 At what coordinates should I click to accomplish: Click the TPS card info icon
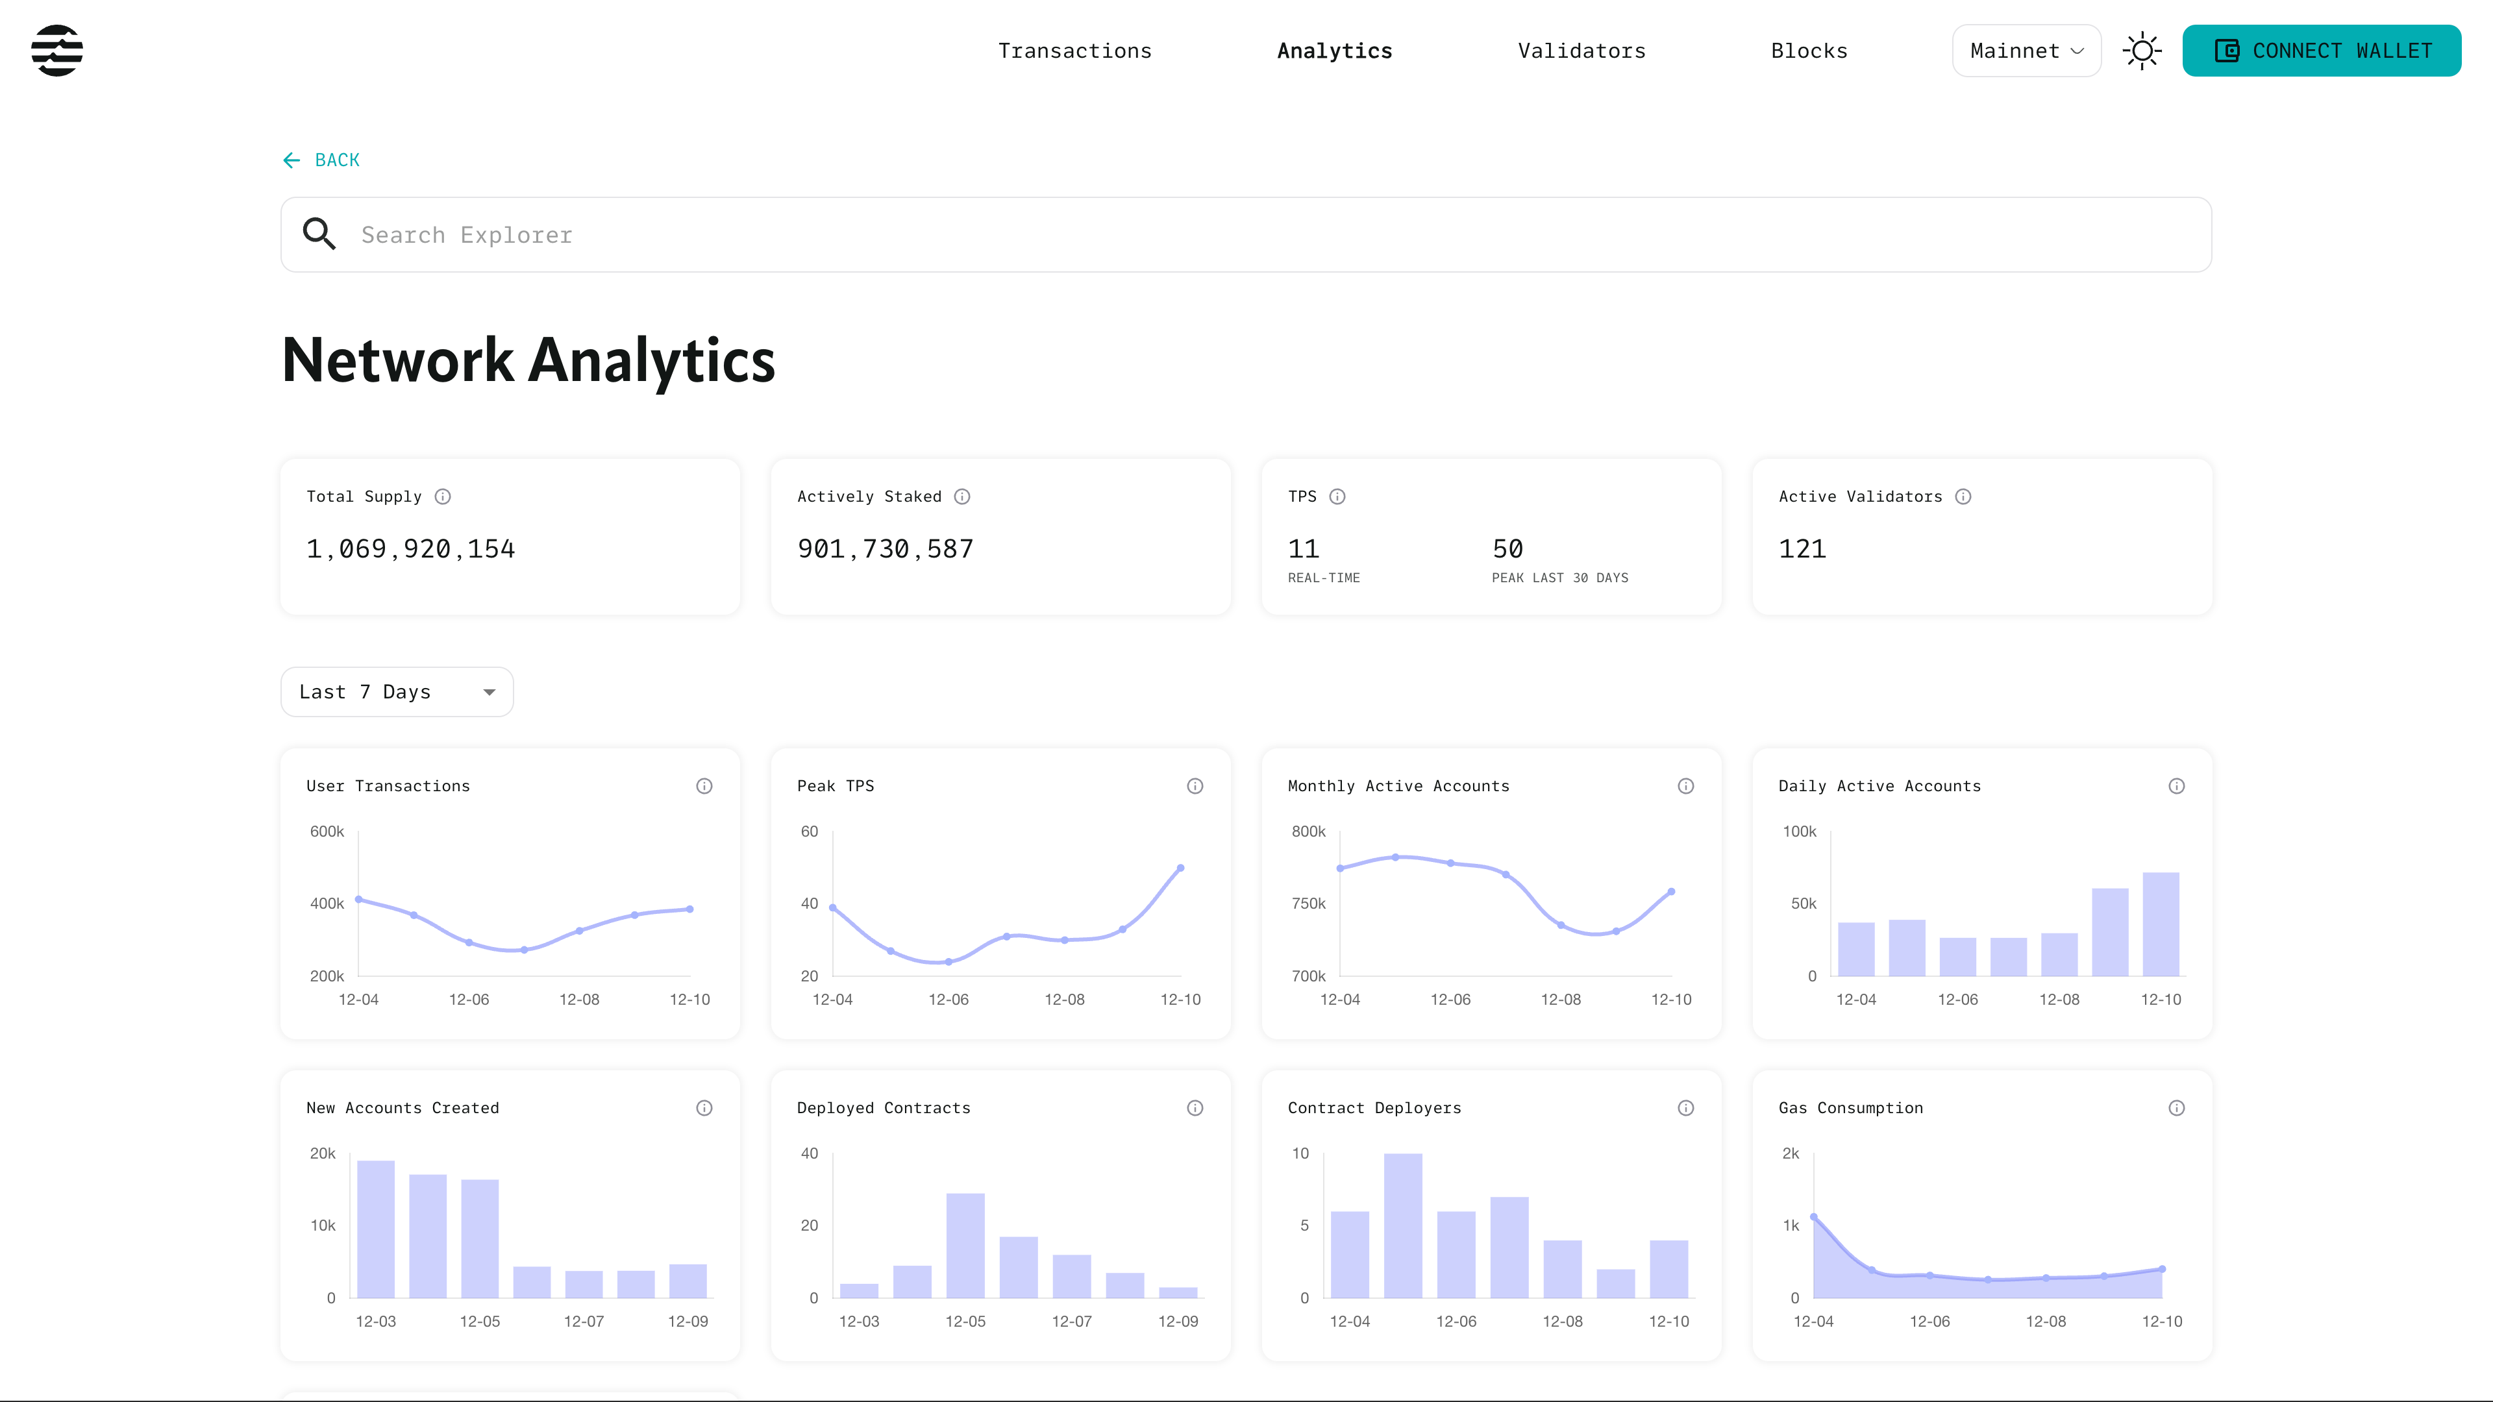pyautogui.click(x=1337, y=497)
